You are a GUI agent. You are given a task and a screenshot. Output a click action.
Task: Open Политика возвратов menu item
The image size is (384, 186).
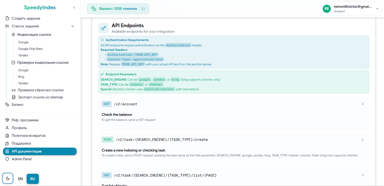28,136
